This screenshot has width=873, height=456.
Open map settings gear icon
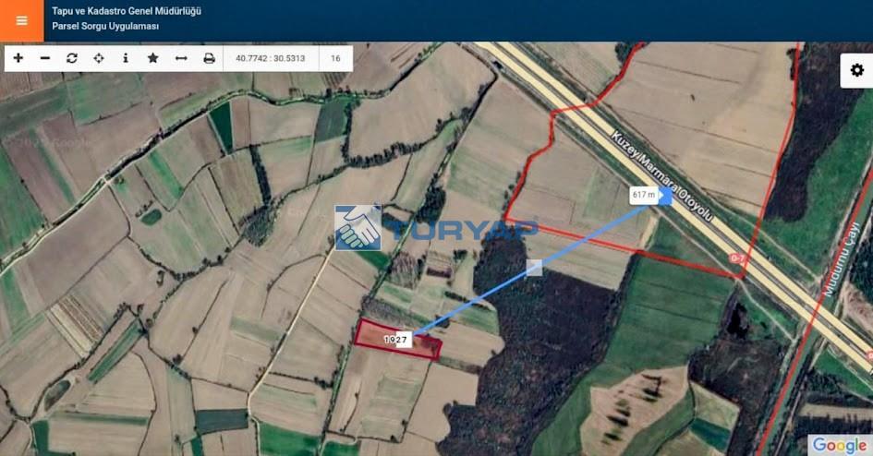tap(857, 70)
